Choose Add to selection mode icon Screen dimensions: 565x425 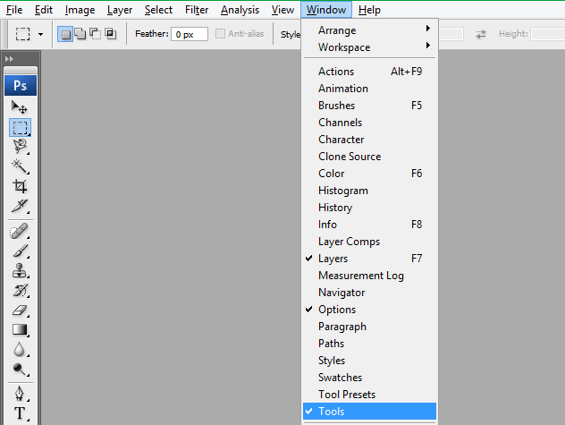[80, 34]
